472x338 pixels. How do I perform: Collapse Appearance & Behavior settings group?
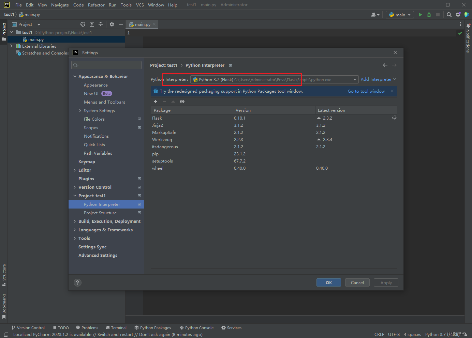click(x=75, y=77)
